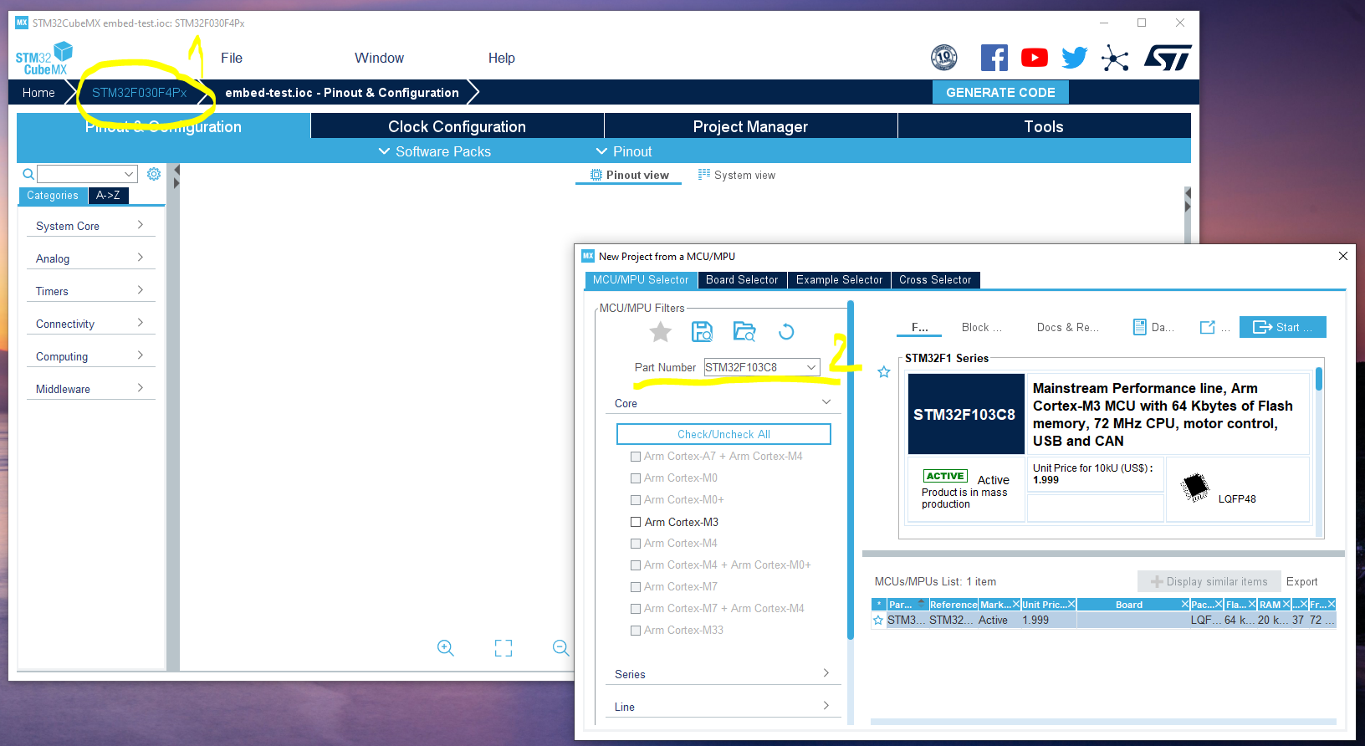Open the peripheral settings gear icon
The width and height of the screenshot is (1365, 746).
pos(154,174)
